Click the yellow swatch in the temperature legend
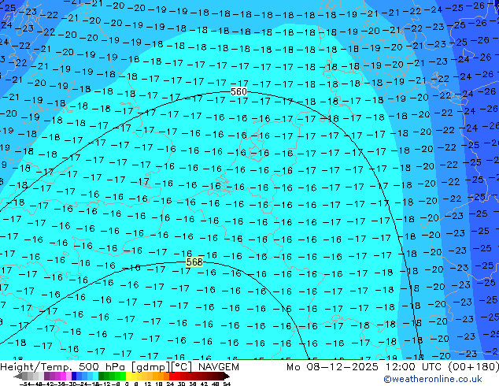 coord(128,376)
